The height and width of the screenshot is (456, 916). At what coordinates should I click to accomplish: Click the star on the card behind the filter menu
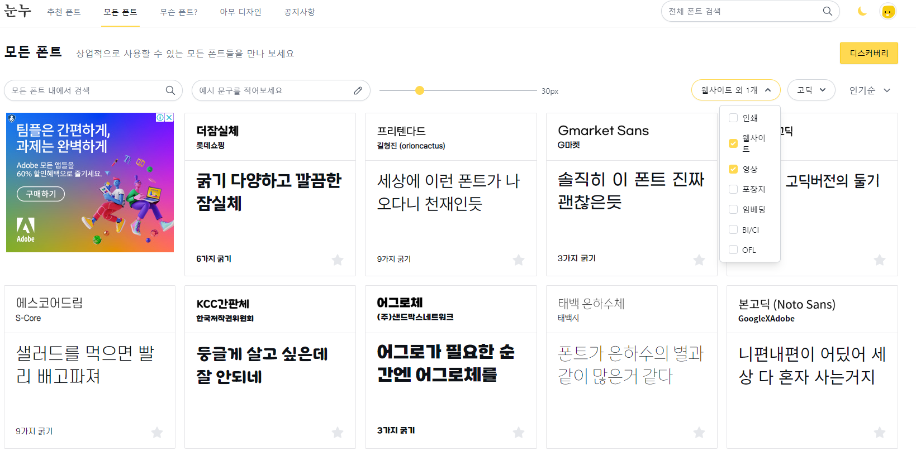pos(880,260)
